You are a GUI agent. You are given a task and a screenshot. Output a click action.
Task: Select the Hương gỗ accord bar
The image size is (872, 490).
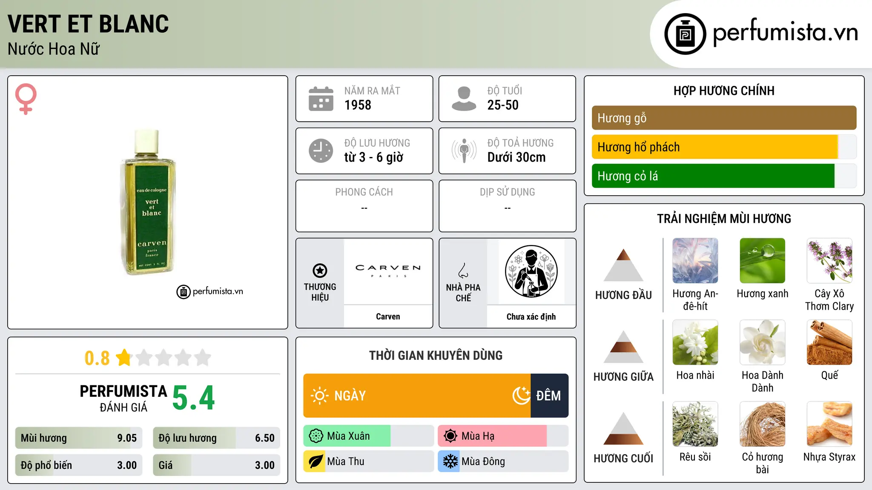click(x=724, y=118)
